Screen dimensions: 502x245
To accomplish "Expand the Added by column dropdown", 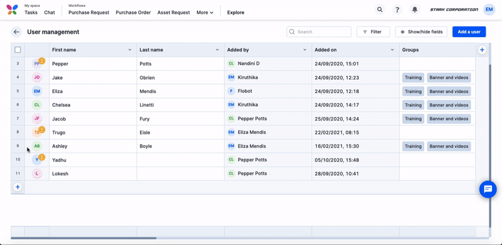I will pos(305,50).
